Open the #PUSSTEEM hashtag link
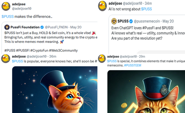This screenshot has height=113, width=185. tap(133, 65)
